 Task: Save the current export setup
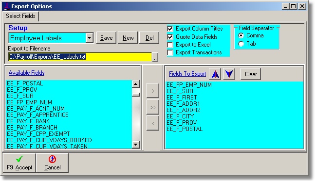(106, 38)
